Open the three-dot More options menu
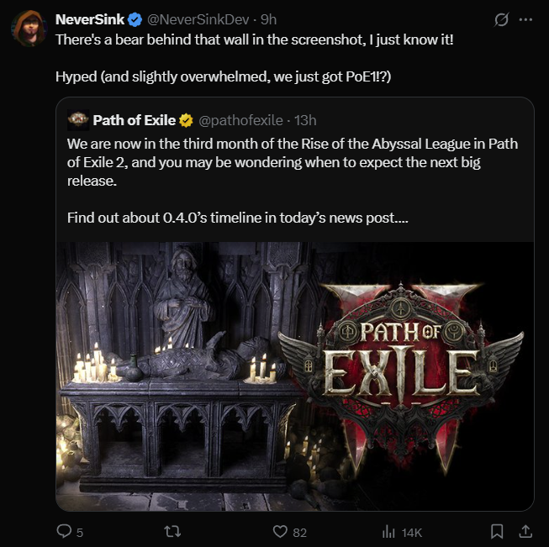549x547 pixels. (526, 19)
